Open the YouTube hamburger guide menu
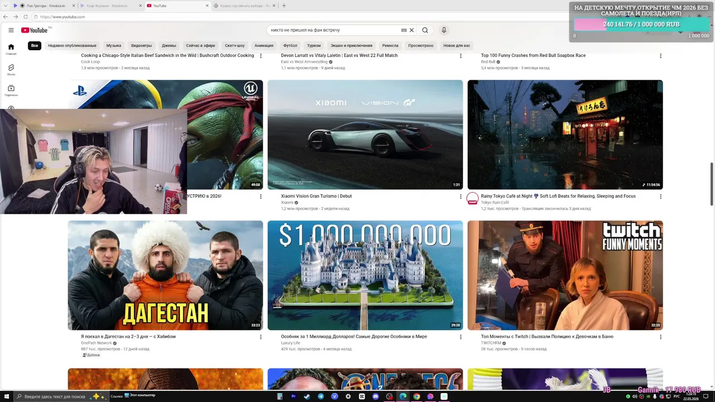This screenshot has height=402, width=715. pyautogui.click(x=11, y=30)
